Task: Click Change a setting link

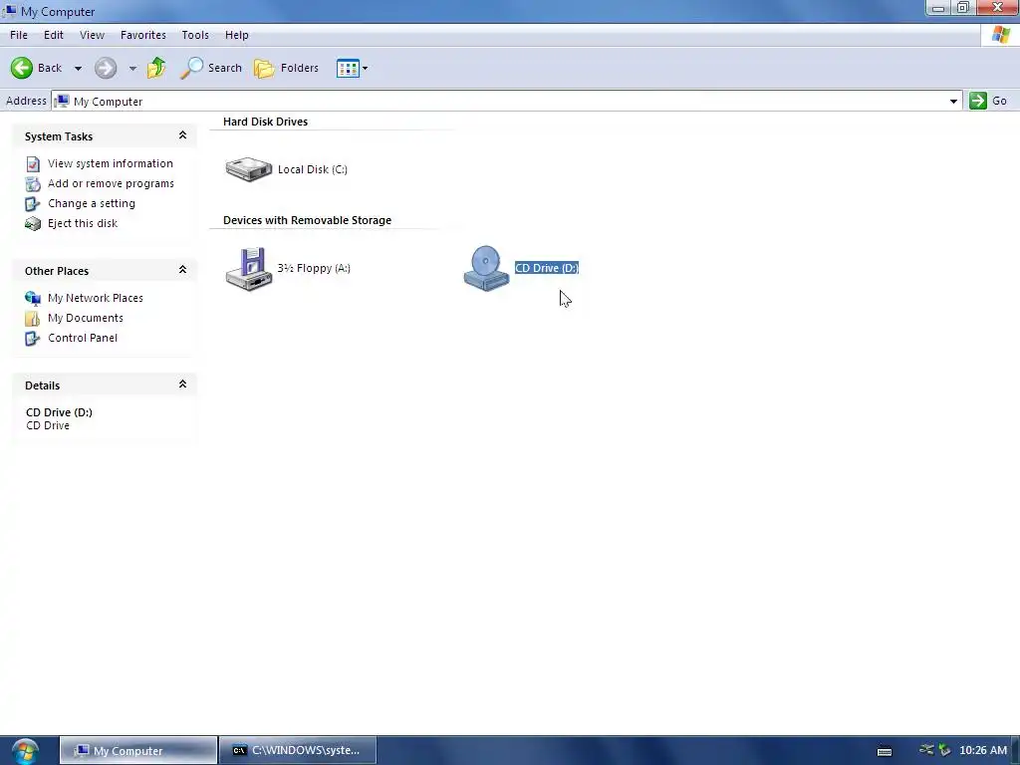Action: (x=92, y=203)
